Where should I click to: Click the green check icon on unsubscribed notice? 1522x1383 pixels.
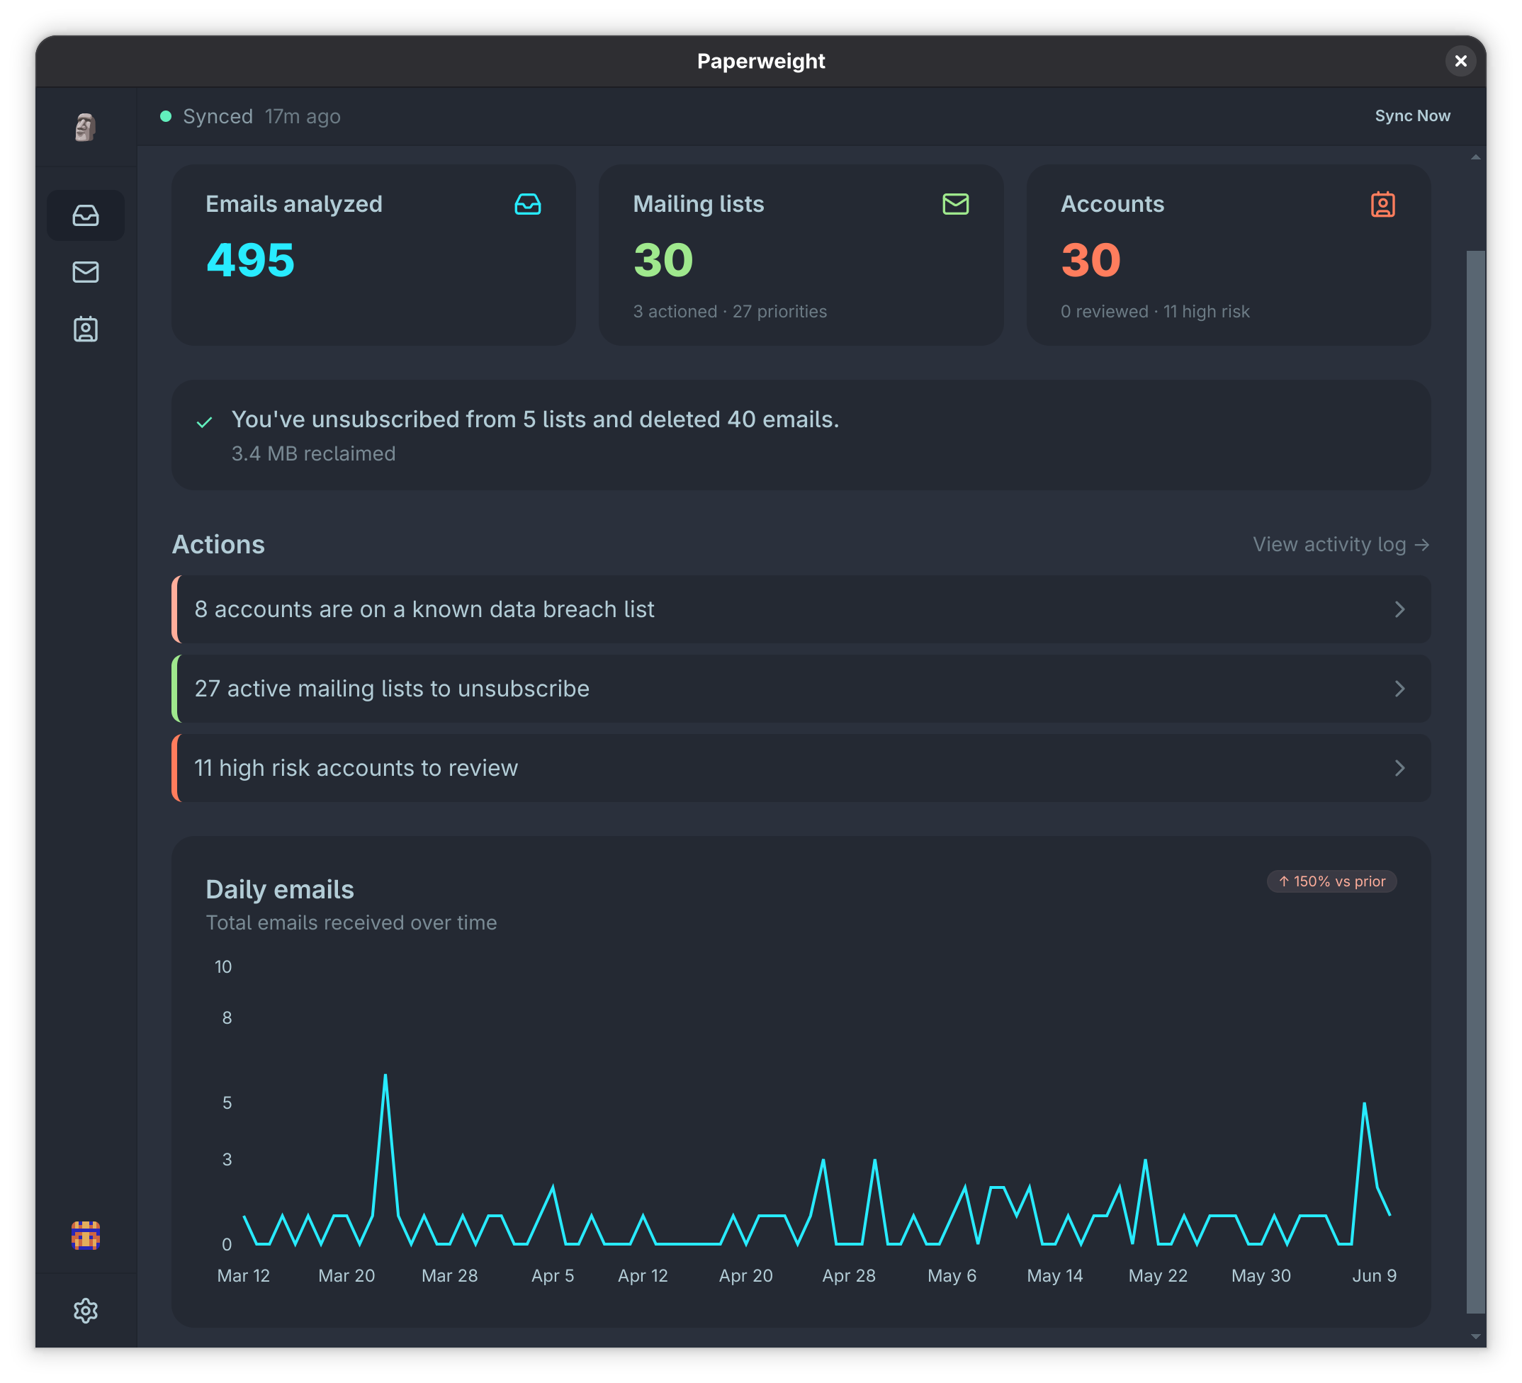[204, 422]
